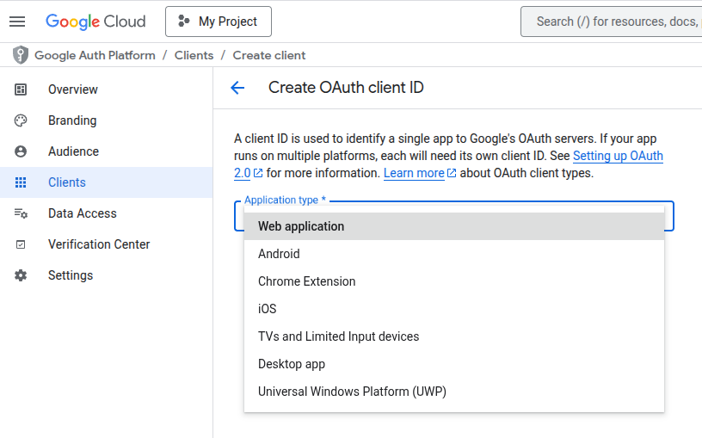The width and height of the screenshot is (702, 438).
Task: Open the Overview page
Action: (106, 89)
